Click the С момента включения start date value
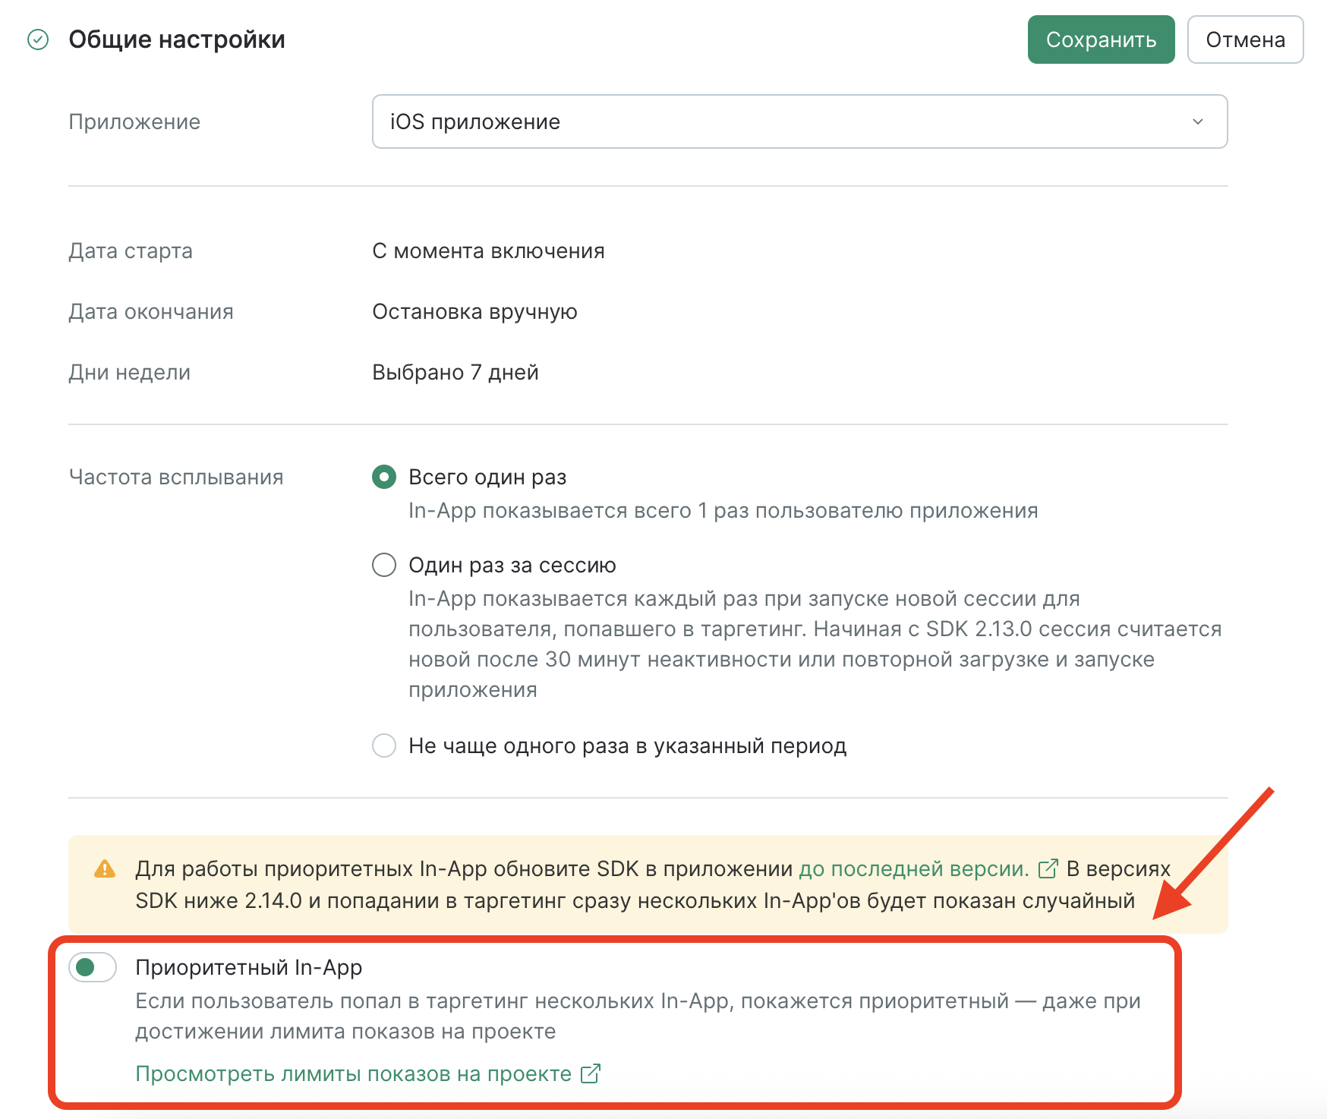This screenshot has height=1119, width=1327. pyautogui.click(x=488, y=251)
